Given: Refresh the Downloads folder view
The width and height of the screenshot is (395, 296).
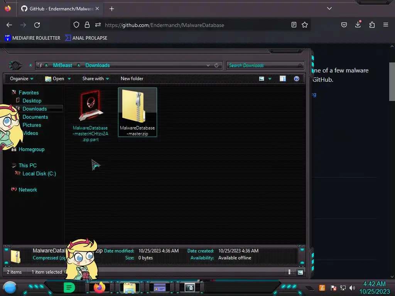Looking at the screenshot, I should (x=216, y=66).
